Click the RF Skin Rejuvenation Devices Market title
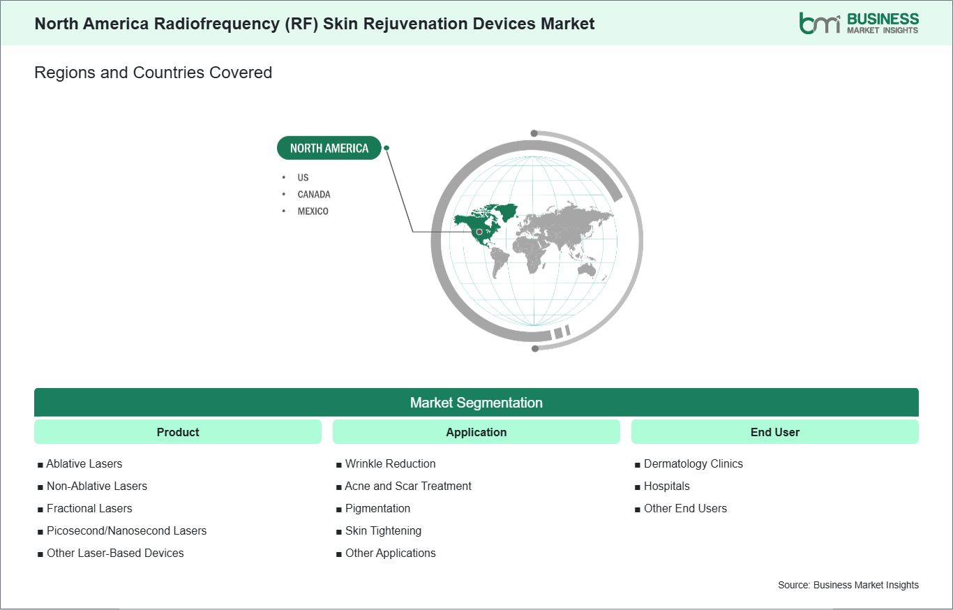Image resolution: width=953 pixels, height=610 pixels. (315, 24)
